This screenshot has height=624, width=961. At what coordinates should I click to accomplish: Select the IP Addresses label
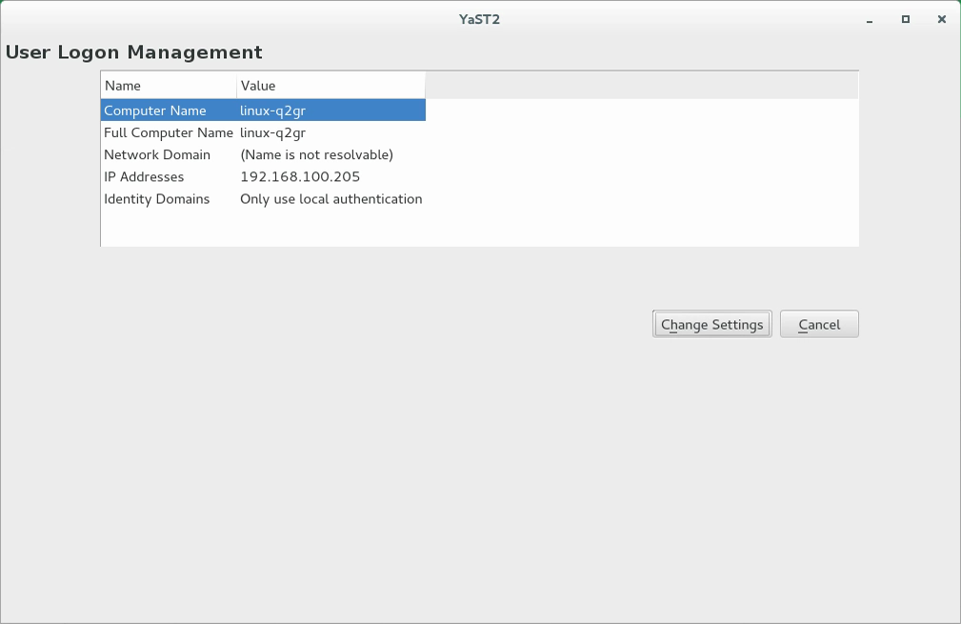[x=144, y=176]
